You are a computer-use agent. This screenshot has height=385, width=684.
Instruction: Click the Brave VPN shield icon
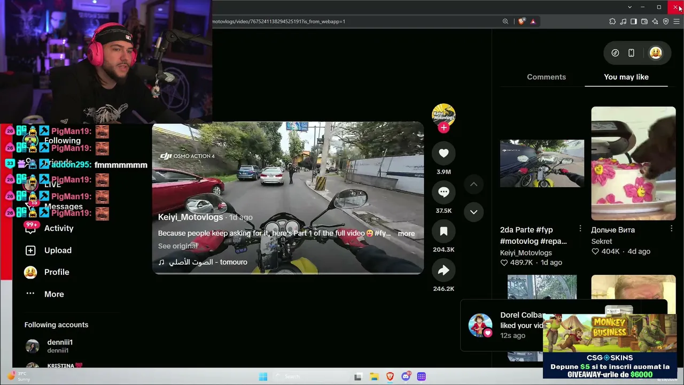pos(666,21)
